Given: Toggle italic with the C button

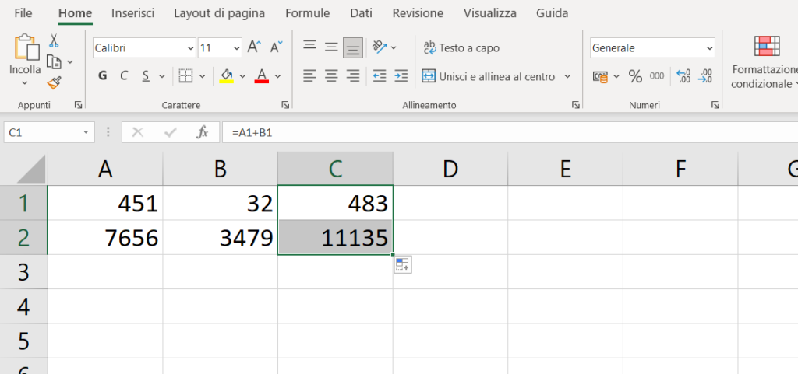Looking at the screenshot, I should point(124,76).
